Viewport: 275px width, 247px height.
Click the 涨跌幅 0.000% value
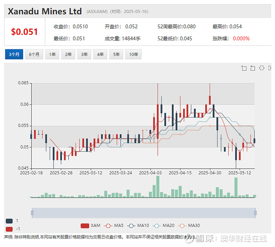[x=241, y=39]
